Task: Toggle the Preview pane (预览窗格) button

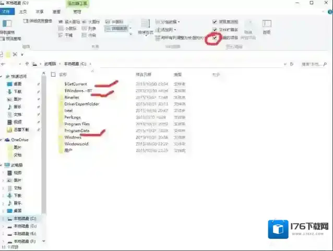Action: click(11, 39)
